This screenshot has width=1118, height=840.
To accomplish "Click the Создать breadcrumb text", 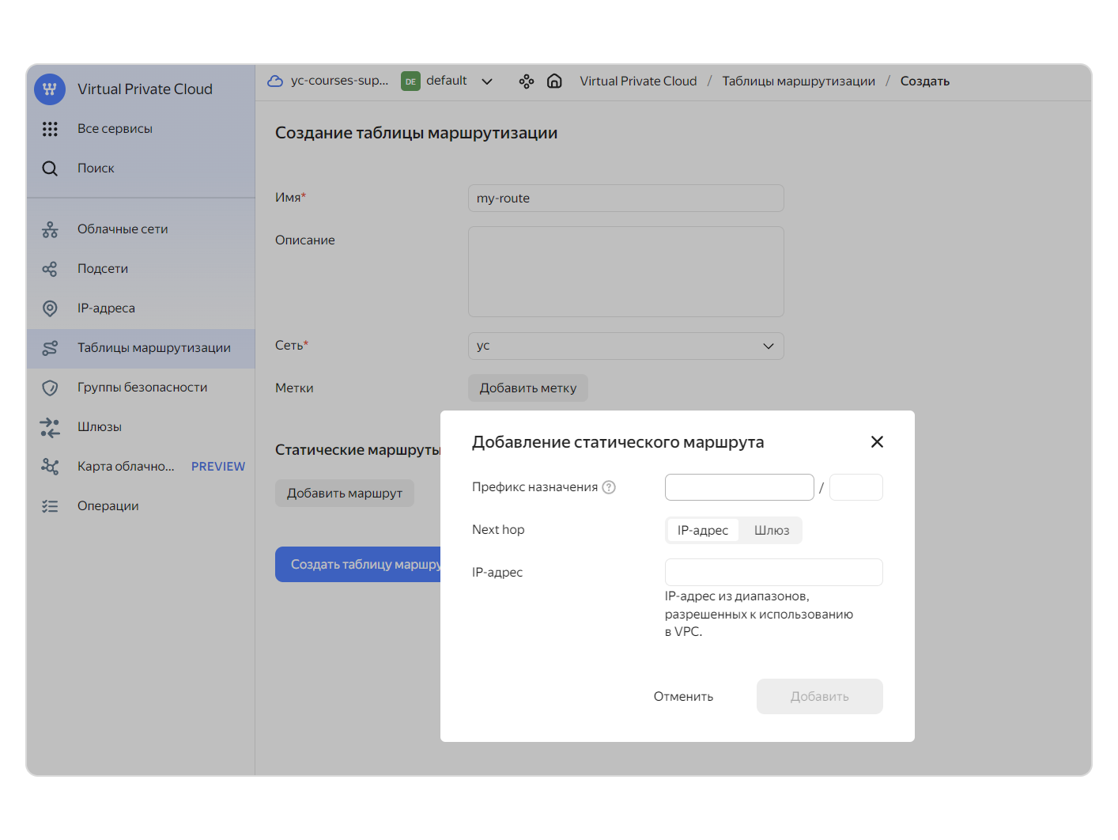I will click(x=925, y=81).
